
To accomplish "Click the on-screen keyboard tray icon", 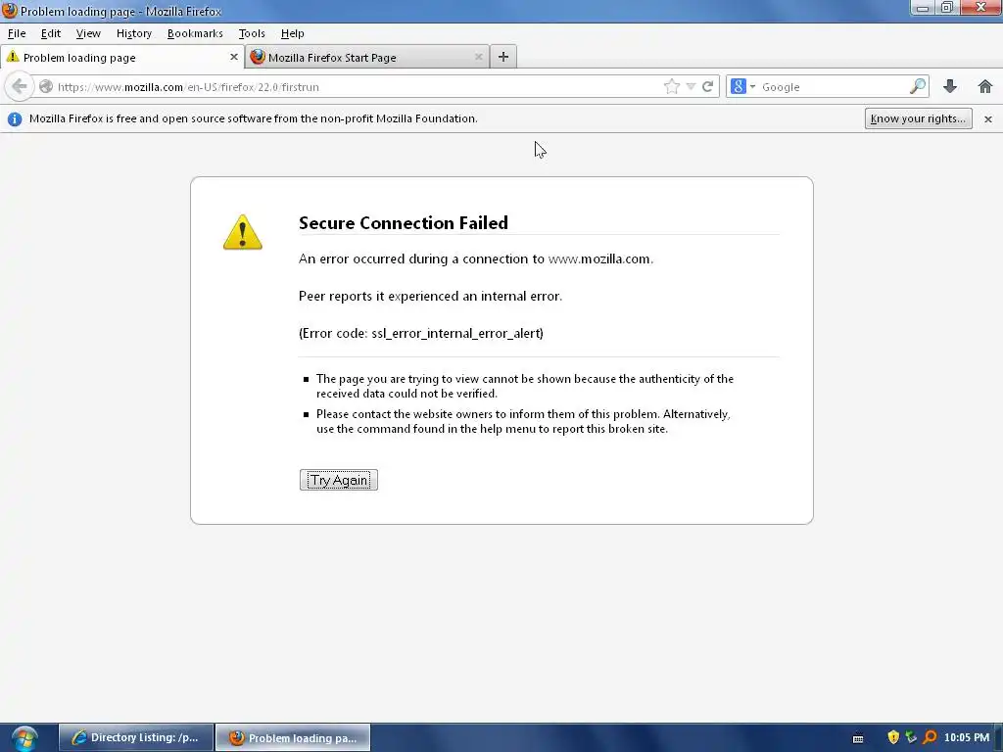I will [x=858, y=738].
